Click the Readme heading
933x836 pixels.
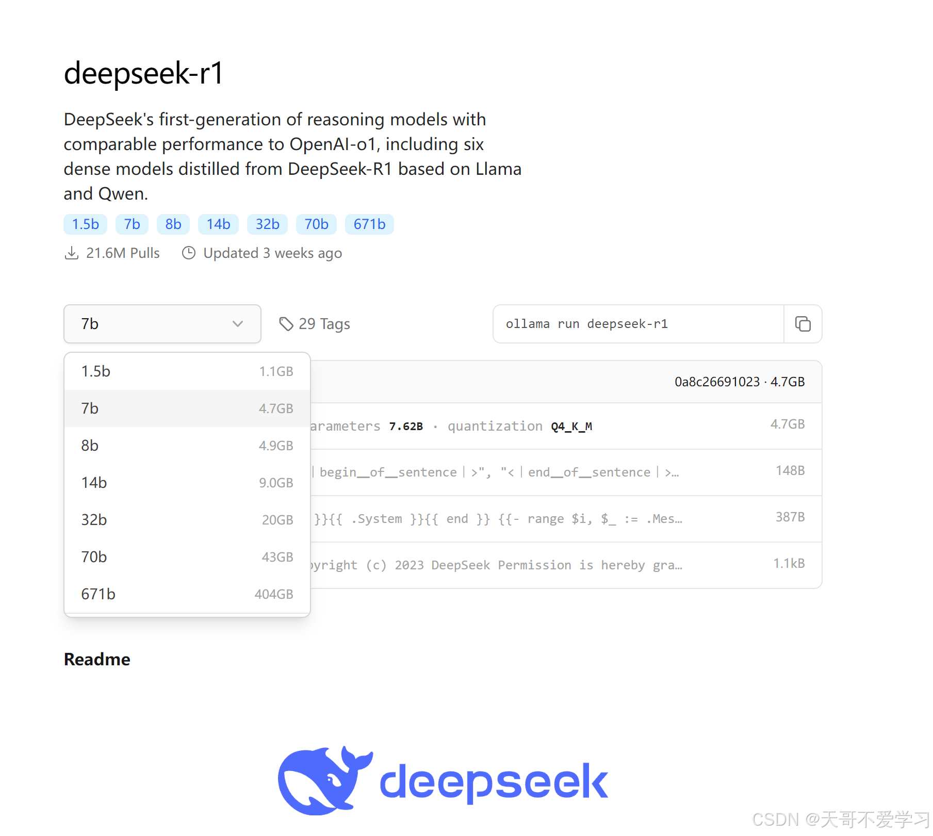point(97,659)
